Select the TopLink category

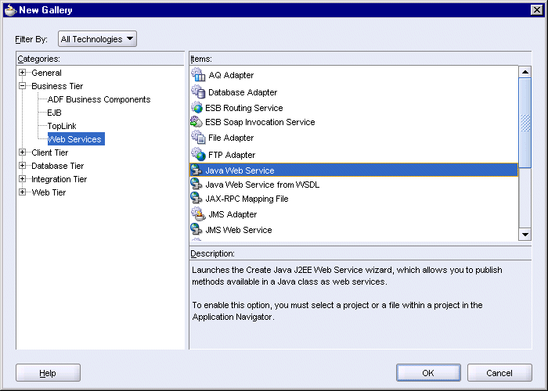pyautogui.click(x=62, y=126)
